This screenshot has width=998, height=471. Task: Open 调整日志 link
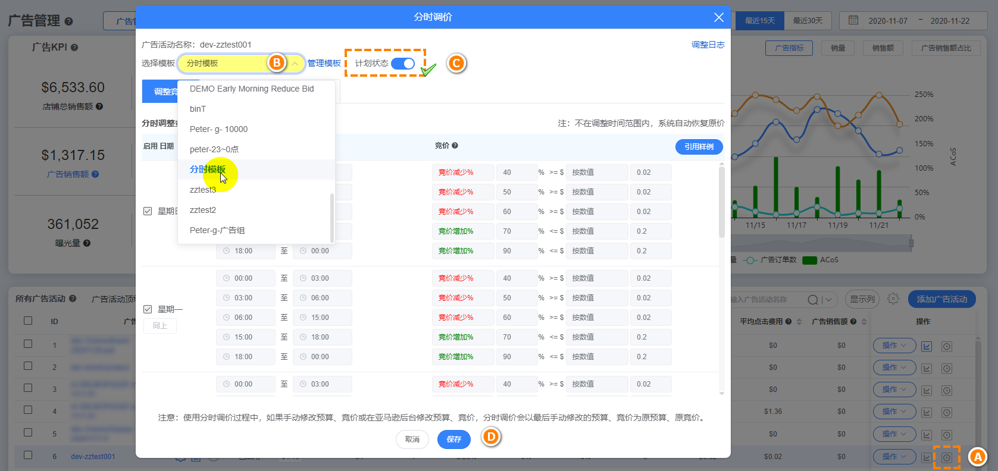pyautogui.click(x=708, y=45)
